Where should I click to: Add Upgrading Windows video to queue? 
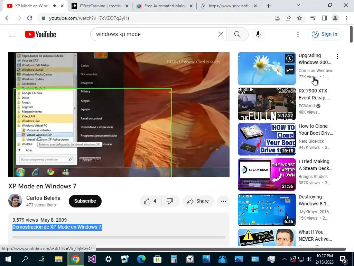[290, 70]
